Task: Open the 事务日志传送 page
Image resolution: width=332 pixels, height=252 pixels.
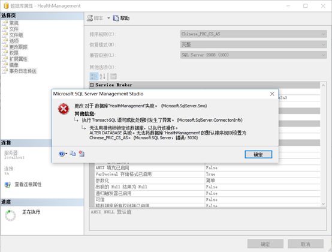Action: 23,71
